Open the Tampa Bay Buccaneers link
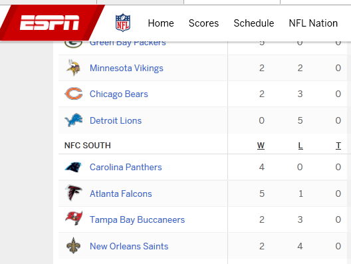 coord(137,219)
